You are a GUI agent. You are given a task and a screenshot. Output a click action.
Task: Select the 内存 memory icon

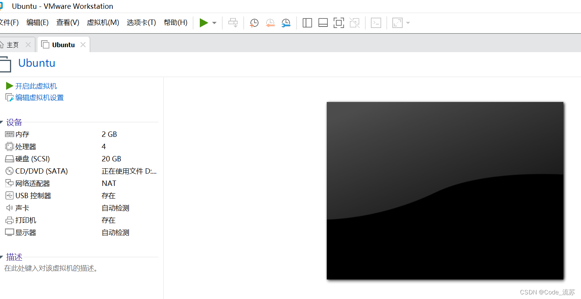click(9, 134)
